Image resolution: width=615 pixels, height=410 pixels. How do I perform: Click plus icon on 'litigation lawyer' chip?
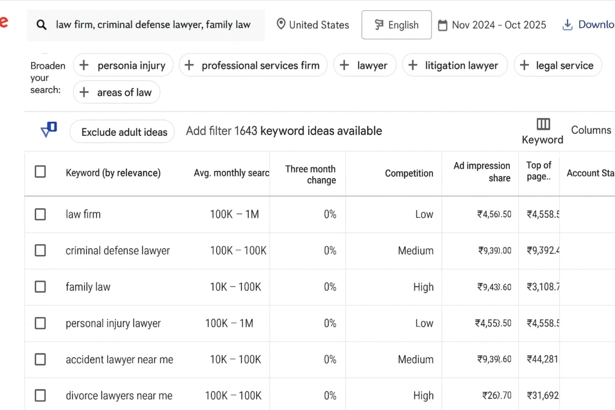pyautogui.click(x=413, y=65)
